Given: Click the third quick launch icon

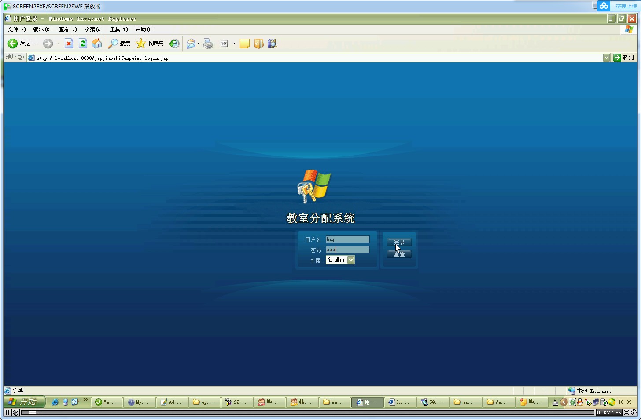Looking at the screenshot, I should (x=75, y=402).
